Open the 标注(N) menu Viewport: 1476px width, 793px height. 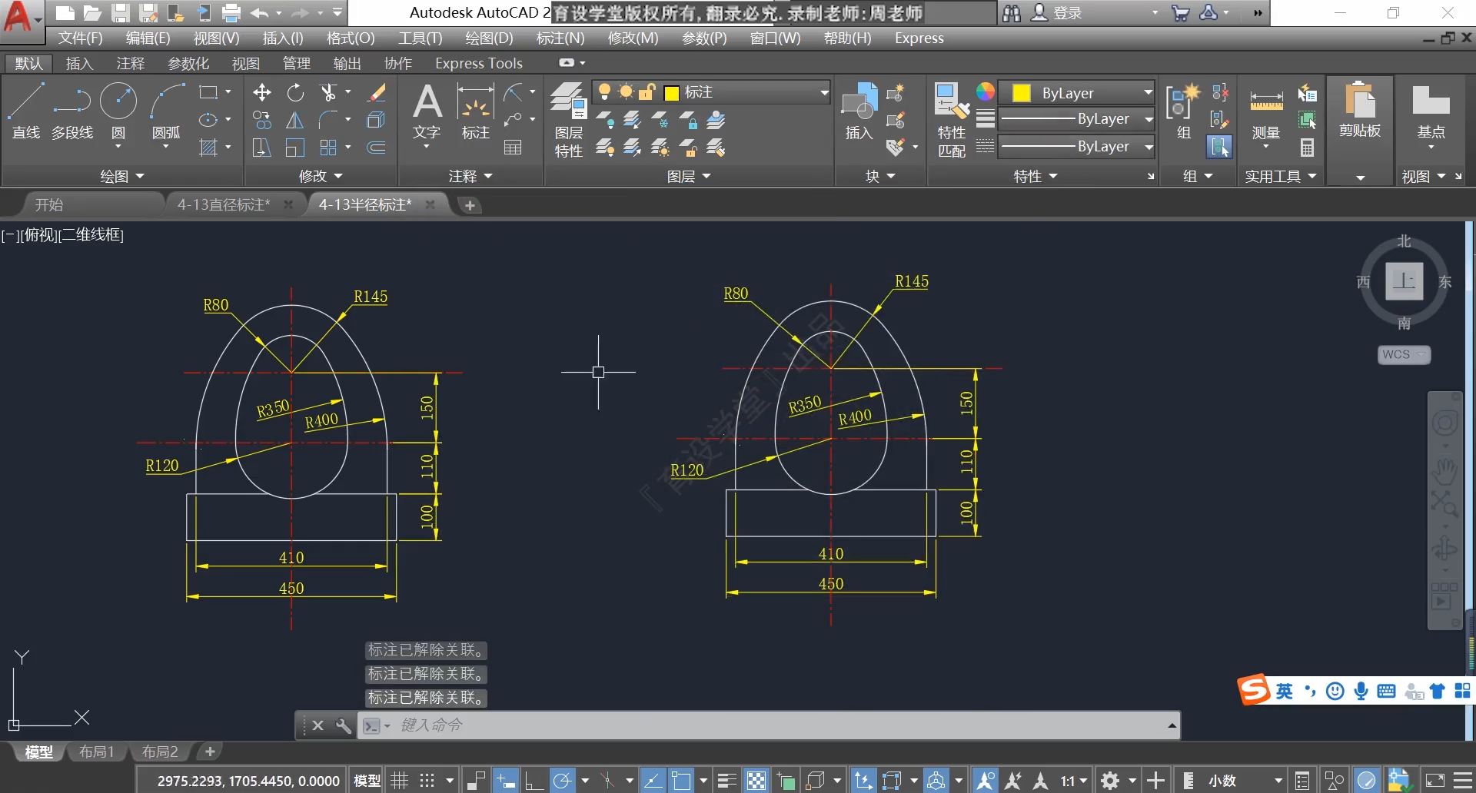click(560, 38)
